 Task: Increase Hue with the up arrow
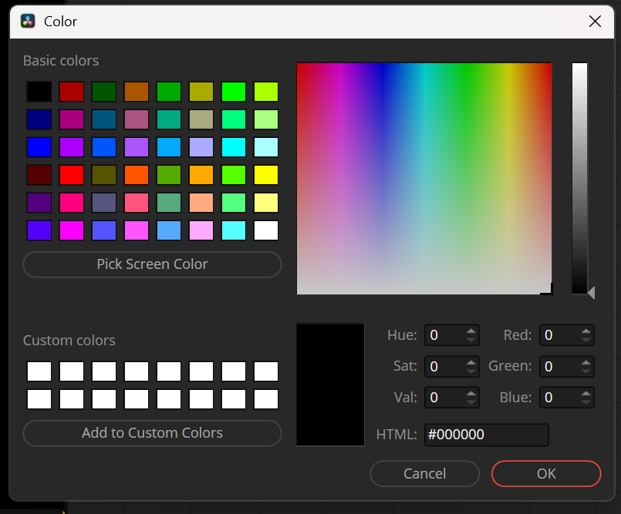point(471,331)
